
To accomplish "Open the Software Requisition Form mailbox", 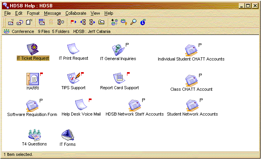I will click(32, 105).
